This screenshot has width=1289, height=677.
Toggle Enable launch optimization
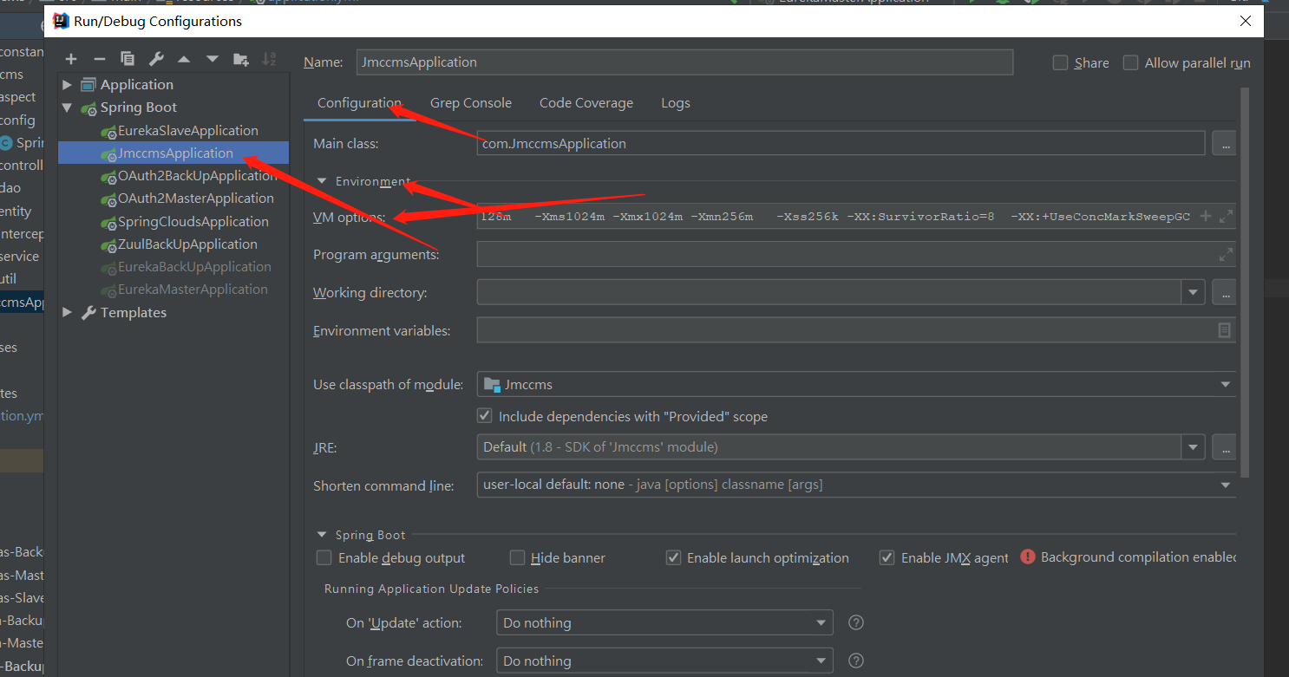pos(673,557)
